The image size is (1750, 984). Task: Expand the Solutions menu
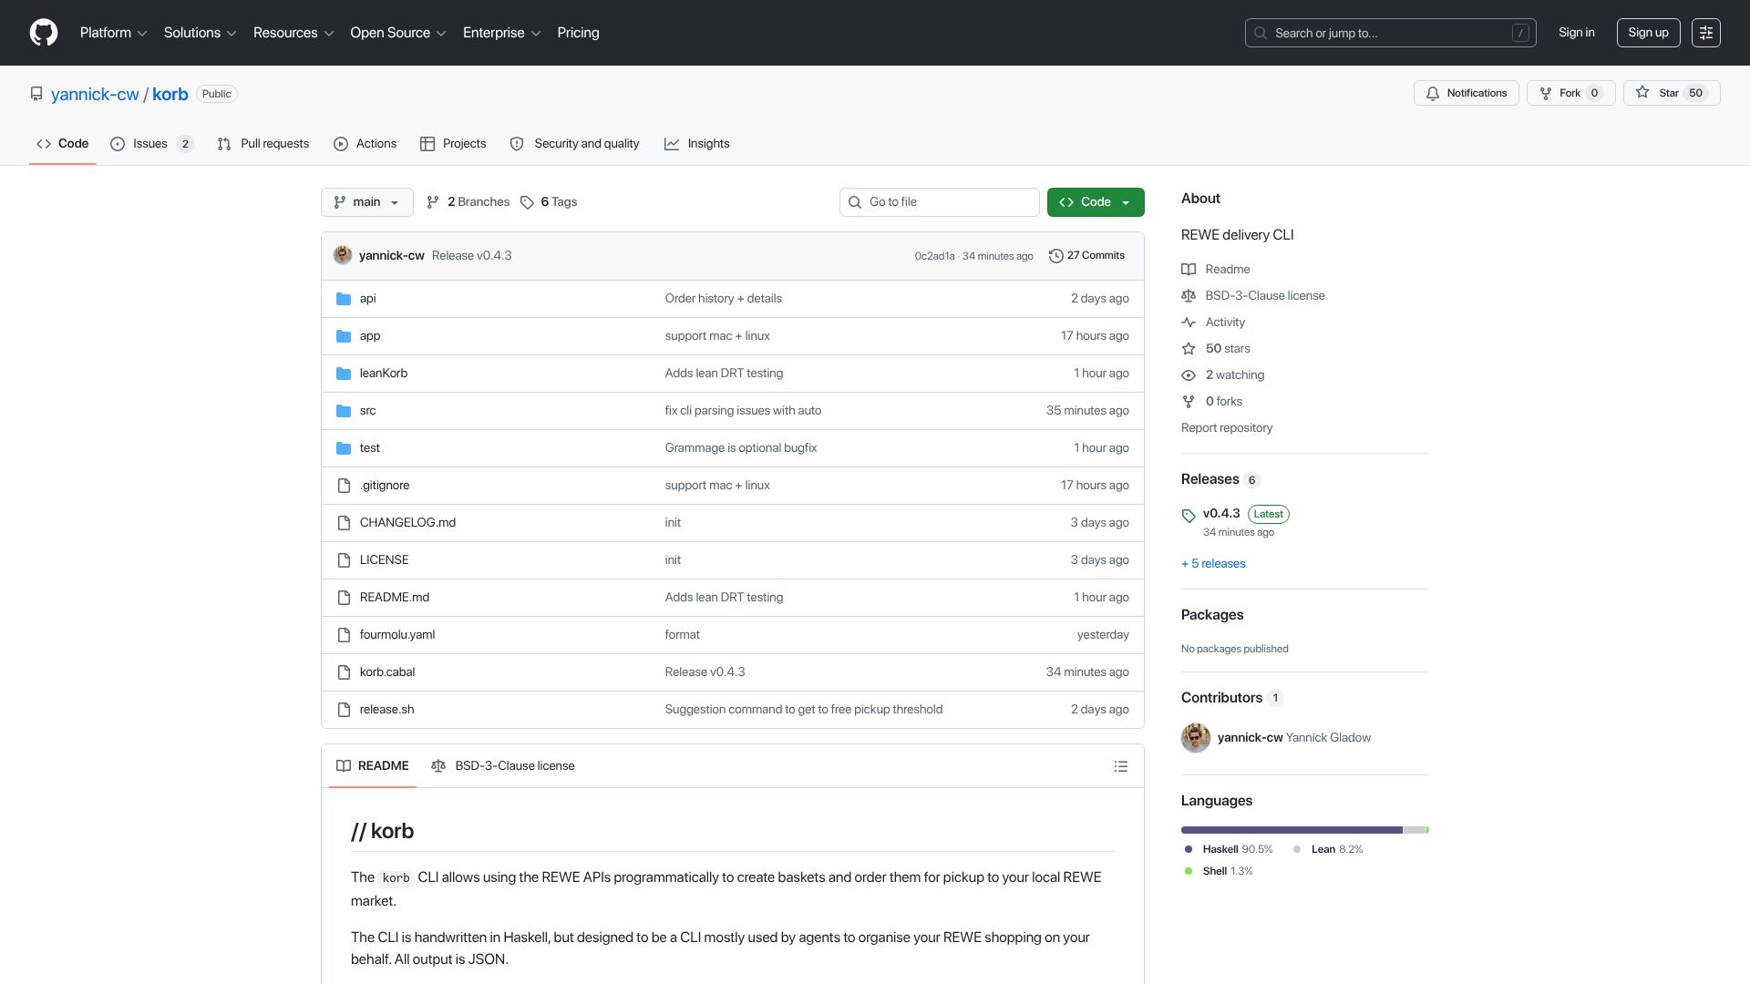point(200,33)
